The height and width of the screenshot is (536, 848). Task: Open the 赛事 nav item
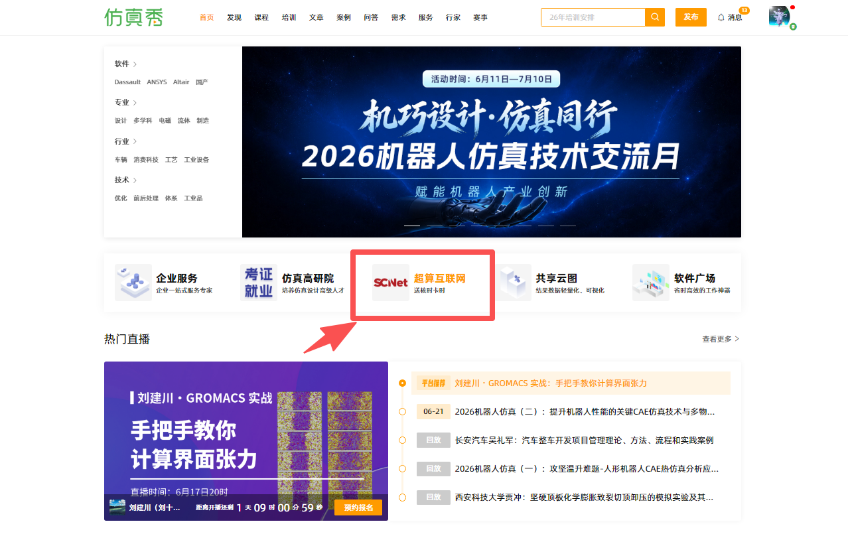point(480,17)
